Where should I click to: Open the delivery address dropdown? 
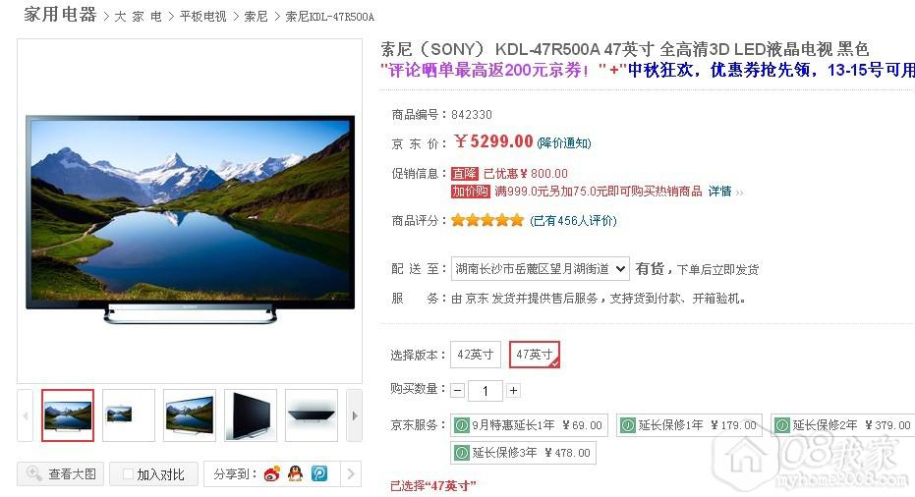pyautogui.click(x=540, y=269)
